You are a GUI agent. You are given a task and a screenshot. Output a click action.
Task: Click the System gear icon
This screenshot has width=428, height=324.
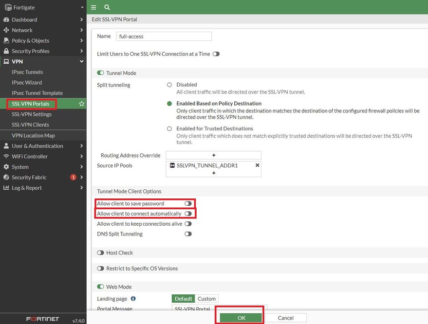[x=6, y=167]
